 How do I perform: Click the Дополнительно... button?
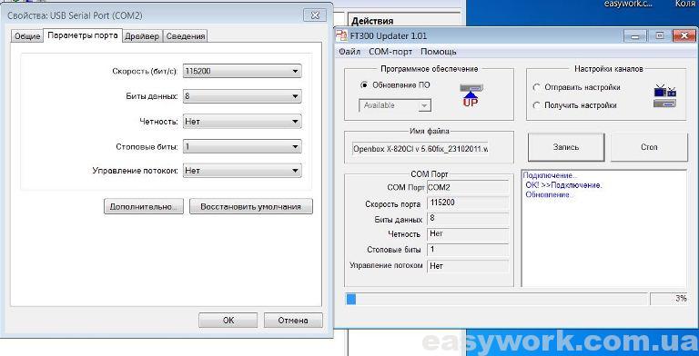(144, 206)
